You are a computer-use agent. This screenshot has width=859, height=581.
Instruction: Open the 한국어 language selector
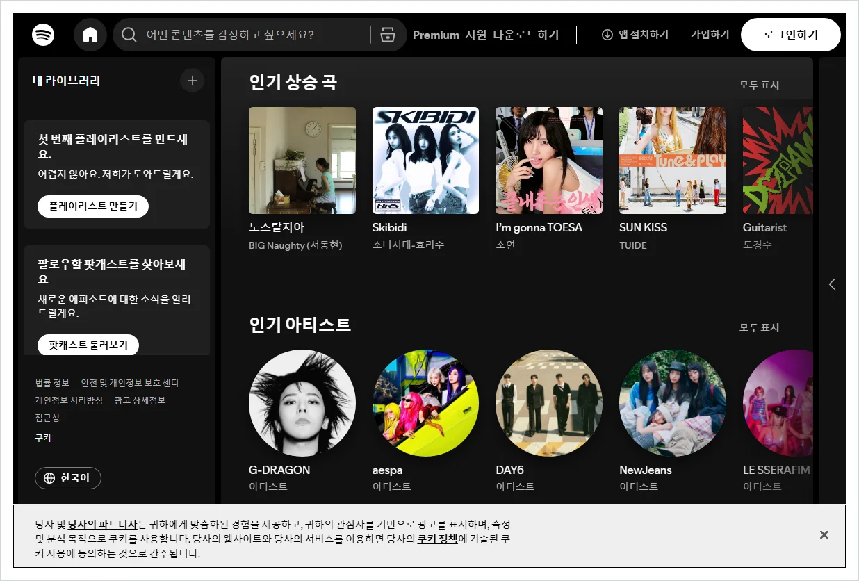pyautogui.click(x=68, y=478)
